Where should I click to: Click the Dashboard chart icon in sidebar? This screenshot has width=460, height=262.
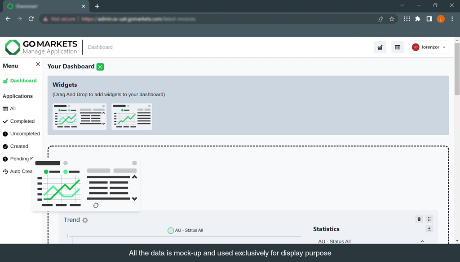click(5, 81)
